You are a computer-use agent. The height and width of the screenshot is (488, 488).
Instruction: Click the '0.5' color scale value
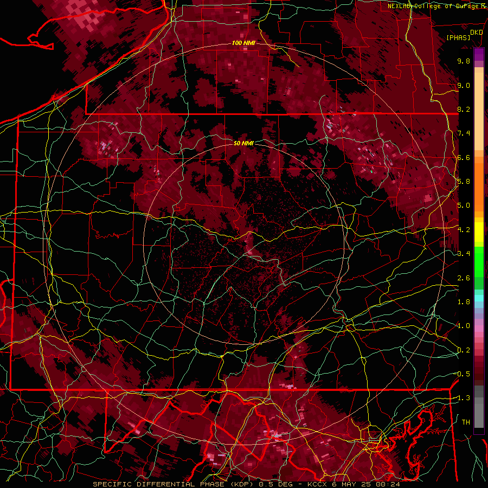(x=464, y=374)
